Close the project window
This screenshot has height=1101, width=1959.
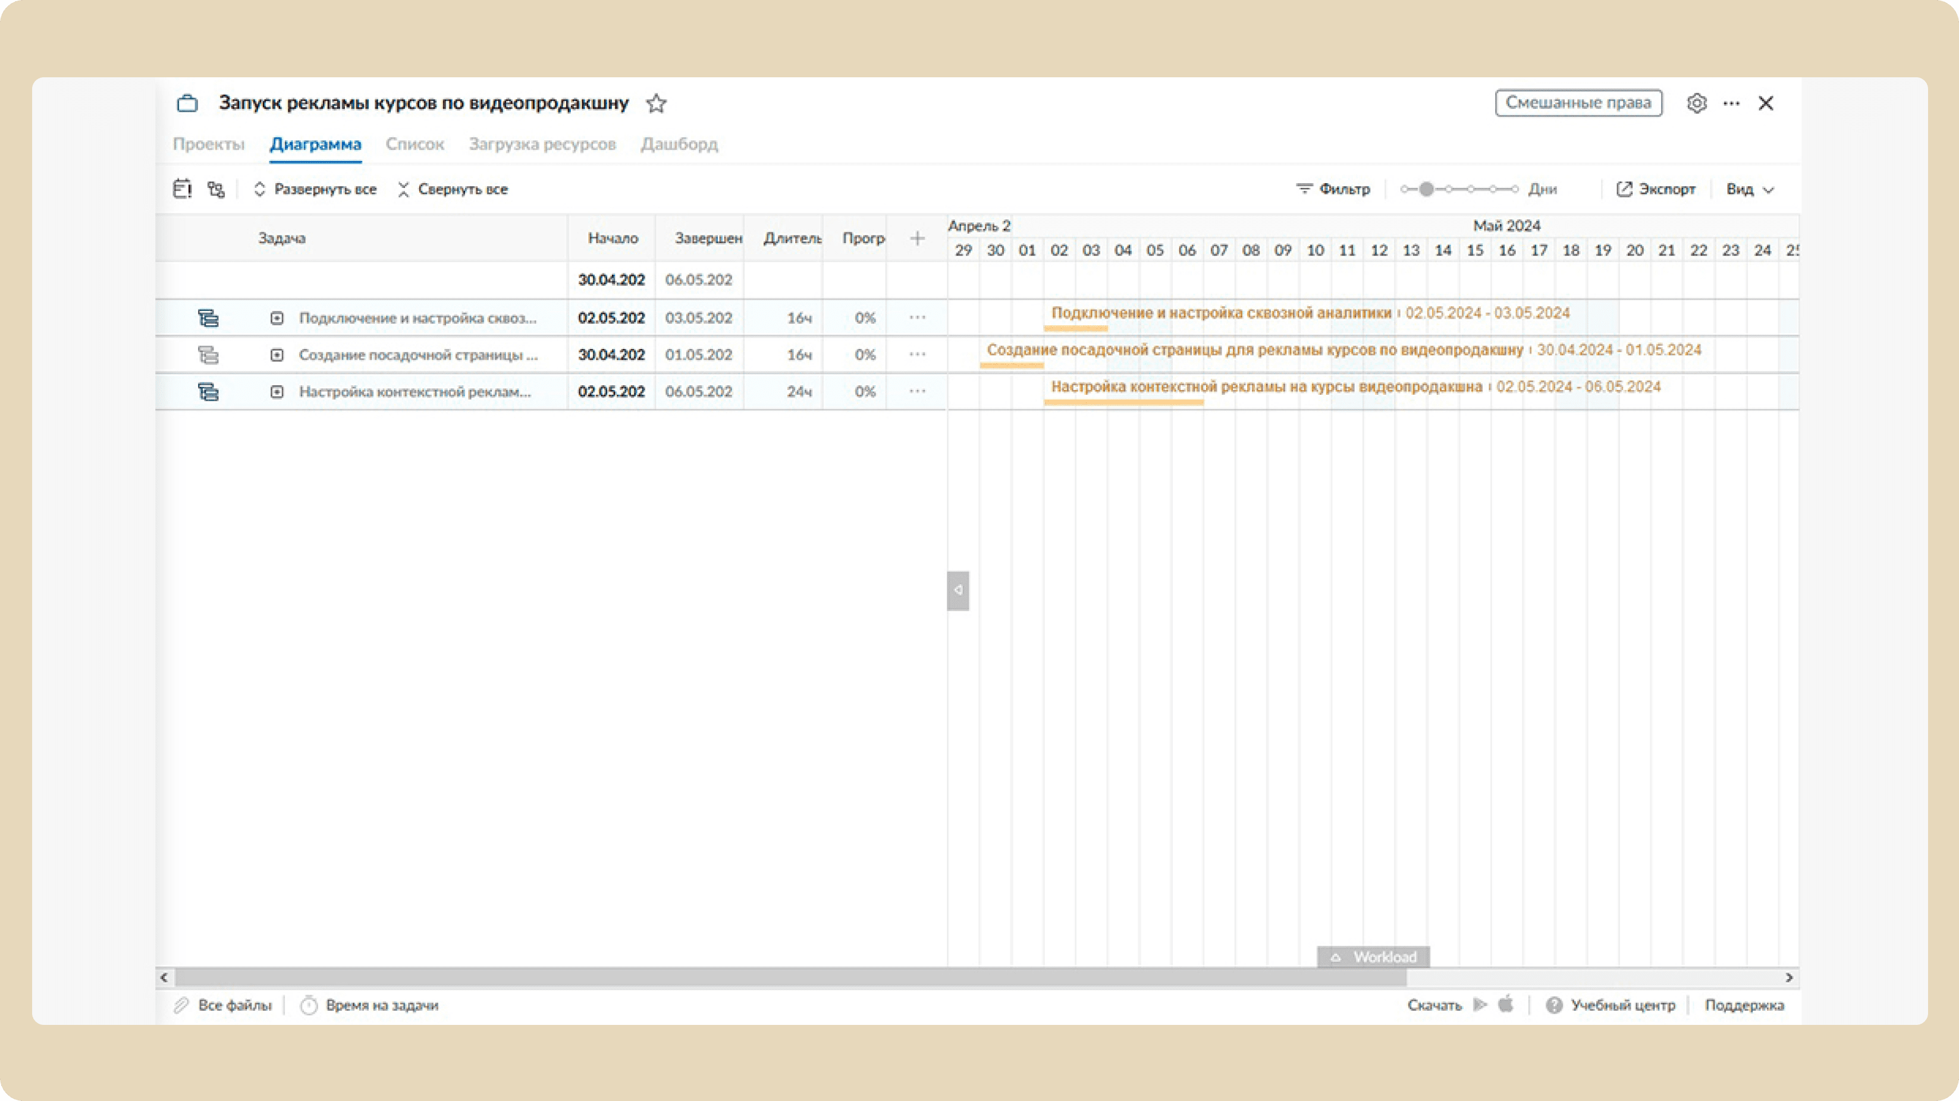click(x=1766, y=103)
